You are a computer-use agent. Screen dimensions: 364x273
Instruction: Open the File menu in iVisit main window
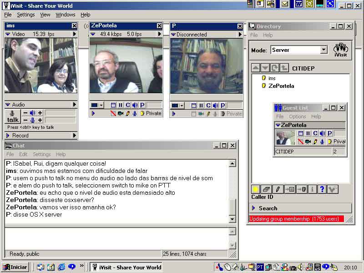click(x=8, y=15)
